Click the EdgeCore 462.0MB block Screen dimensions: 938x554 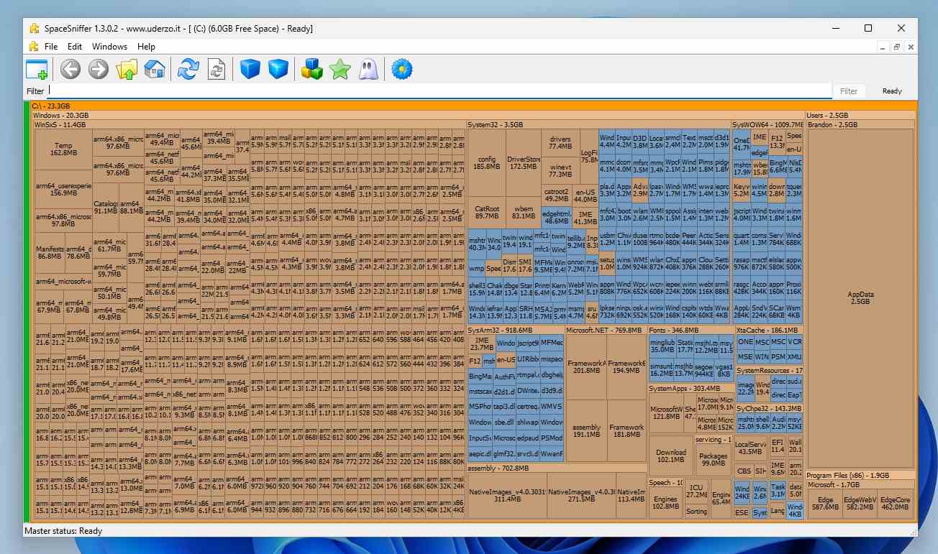[x=895, y=503]
